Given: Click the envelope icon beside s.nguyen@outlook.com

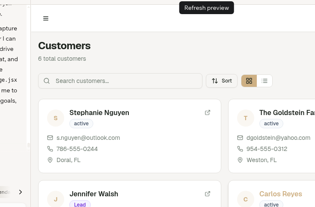Looking at the screenshot, I should [x=50, y=138].
